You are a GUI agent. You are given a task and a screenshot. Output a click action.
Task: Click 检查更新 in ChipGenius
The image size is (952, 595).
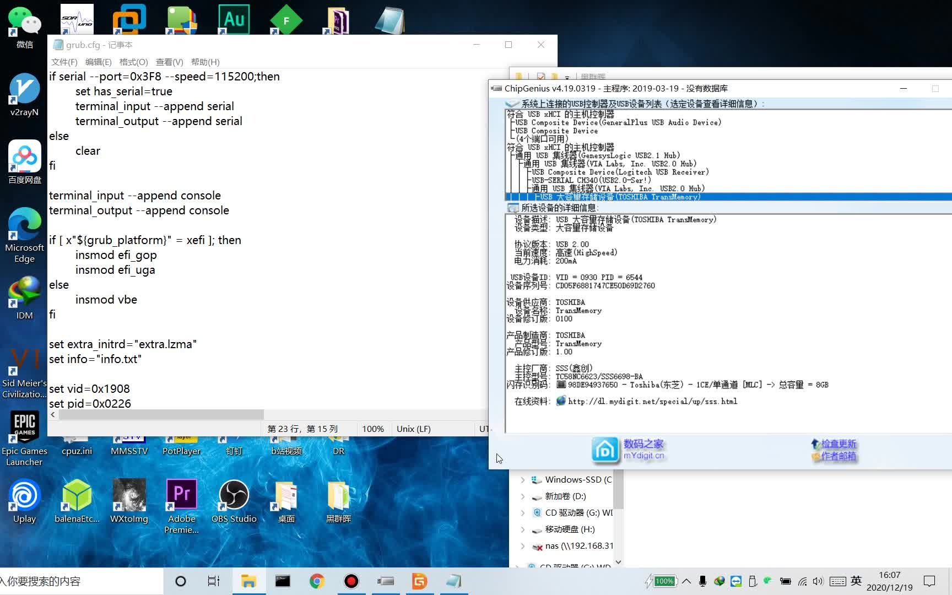click(x=839, y=444)
